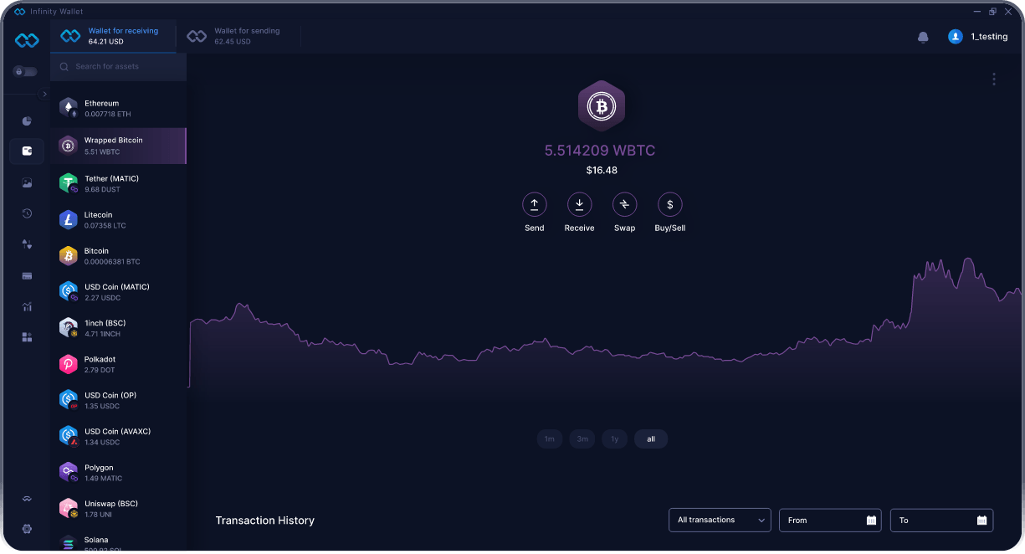Open the three-dot options menu
Screen dimensions: 1025x554
point(993,79)
